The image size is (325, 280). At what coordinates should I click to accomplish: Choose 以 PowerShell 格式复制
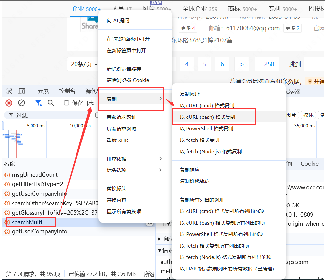point(206,128)
